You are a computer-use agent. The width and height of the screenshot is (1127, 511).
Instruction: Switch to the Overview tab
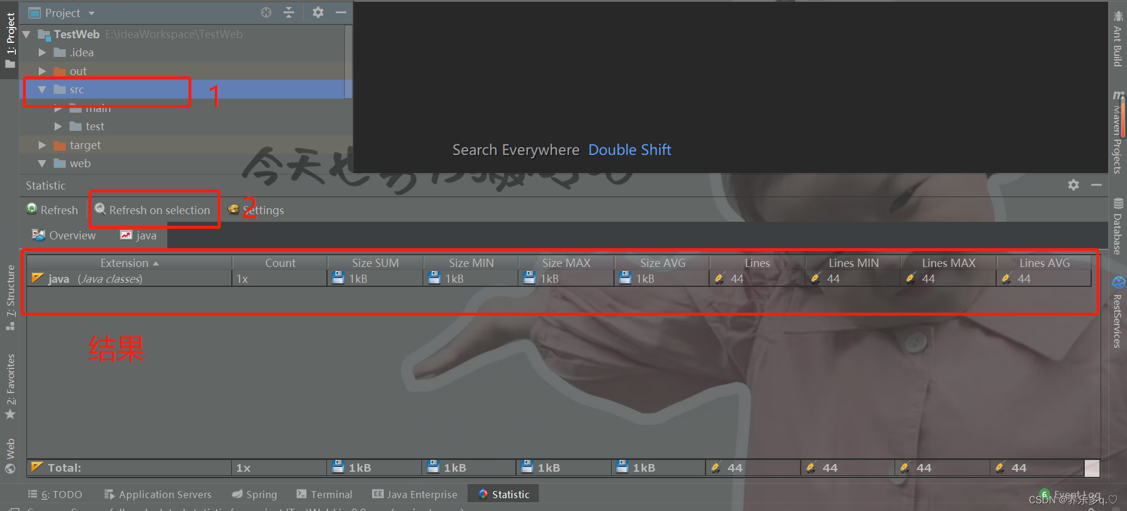tap(63, 235)
